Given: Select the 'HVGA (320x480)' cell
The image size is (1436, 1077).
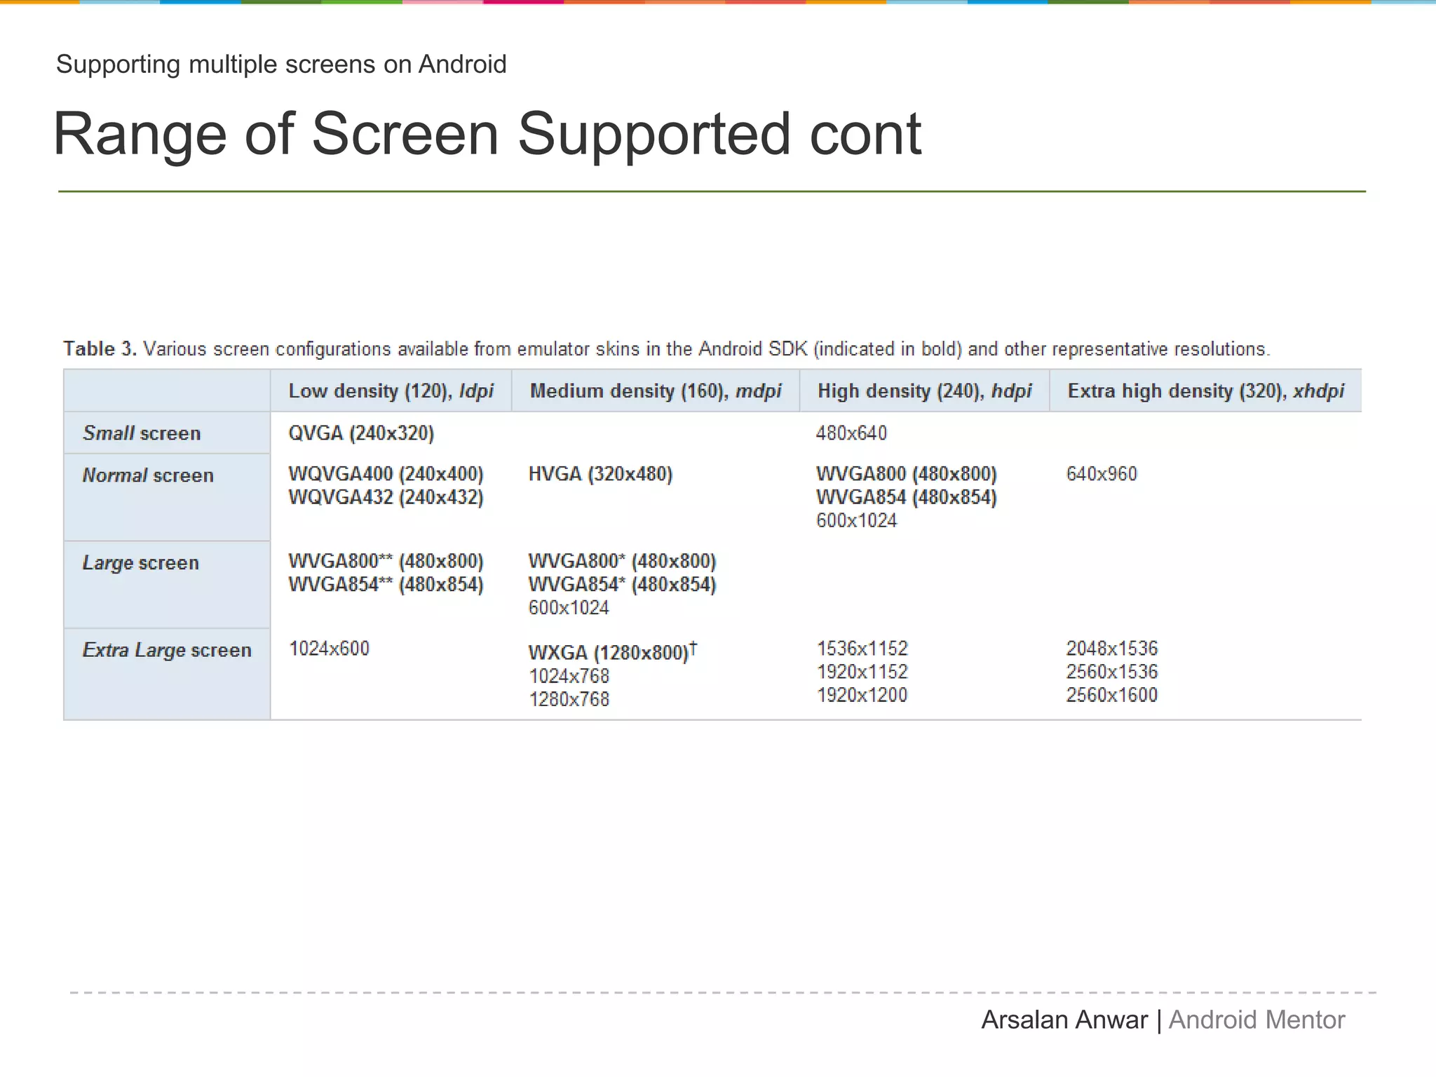Looking at the screenshot, I should click(600, 474).
